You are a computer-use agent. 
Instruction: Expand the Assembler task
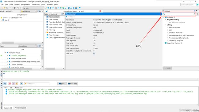pos(7,62)
